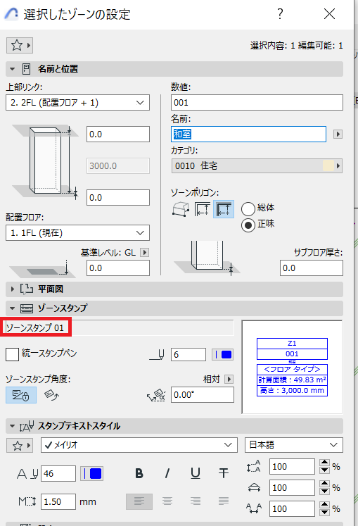This screenshot has height=526, width=358.
Task: Align stamp text left
Action: 139,502
